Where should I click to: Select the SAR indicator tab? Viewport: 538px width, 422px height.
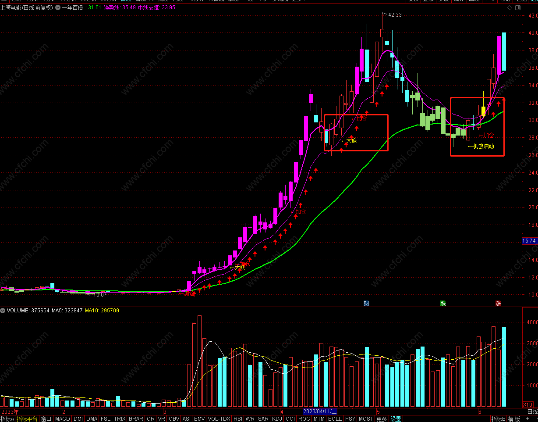click(x=263, y=419)
